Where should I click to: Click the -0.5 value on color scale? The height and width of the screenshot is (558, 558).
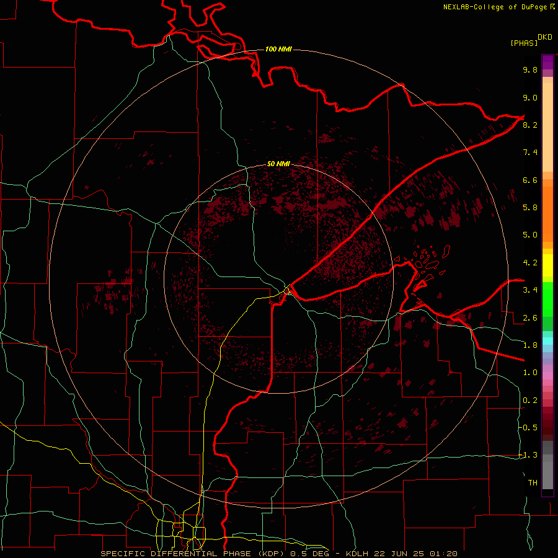(x=528, y=428)
